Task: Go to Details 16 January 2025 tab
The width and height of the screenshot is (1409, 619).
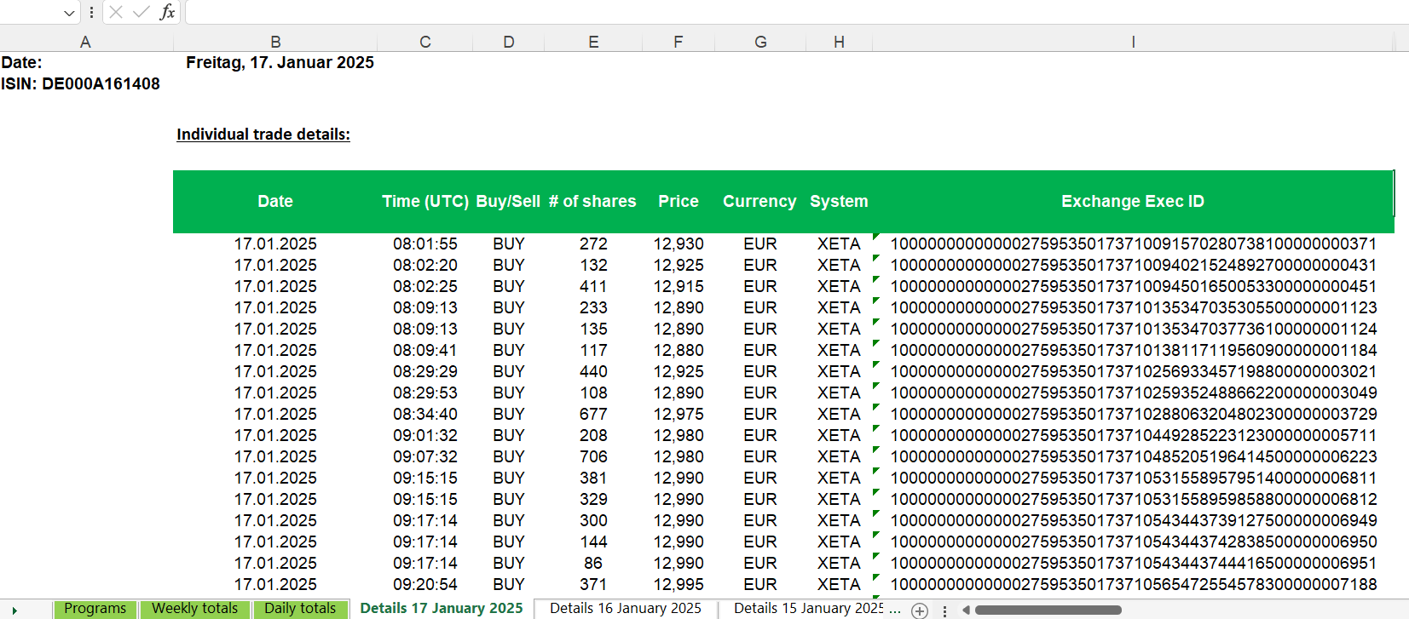Action: 625,609
